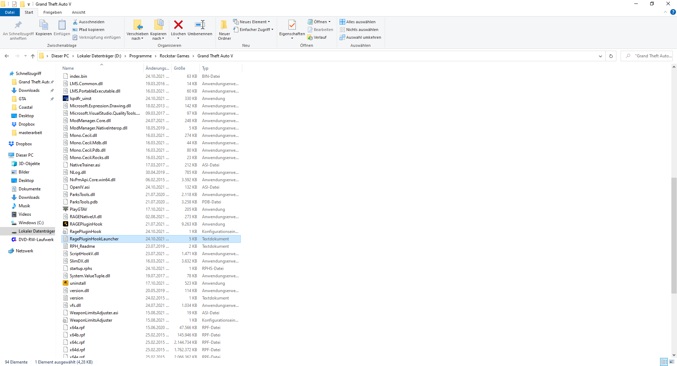Screen dimensions: 677x366
Task: Select file NativeTrainer.asi
Action: (x=151, y=165)
